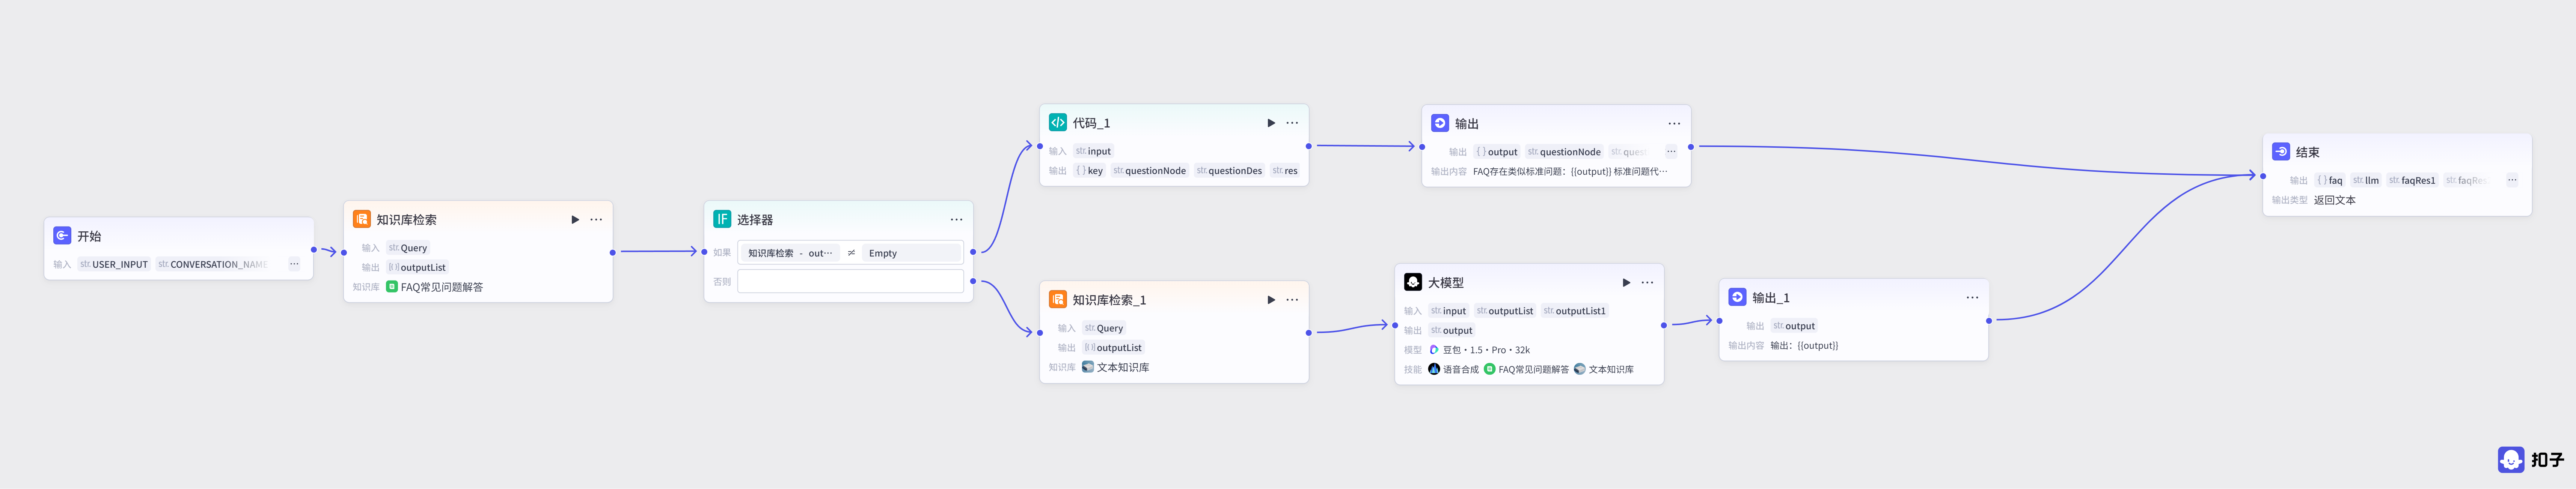This screenshot has height=489, width=2576.
Task: Click the llm tag in 结束 node
Action: 2366,181
